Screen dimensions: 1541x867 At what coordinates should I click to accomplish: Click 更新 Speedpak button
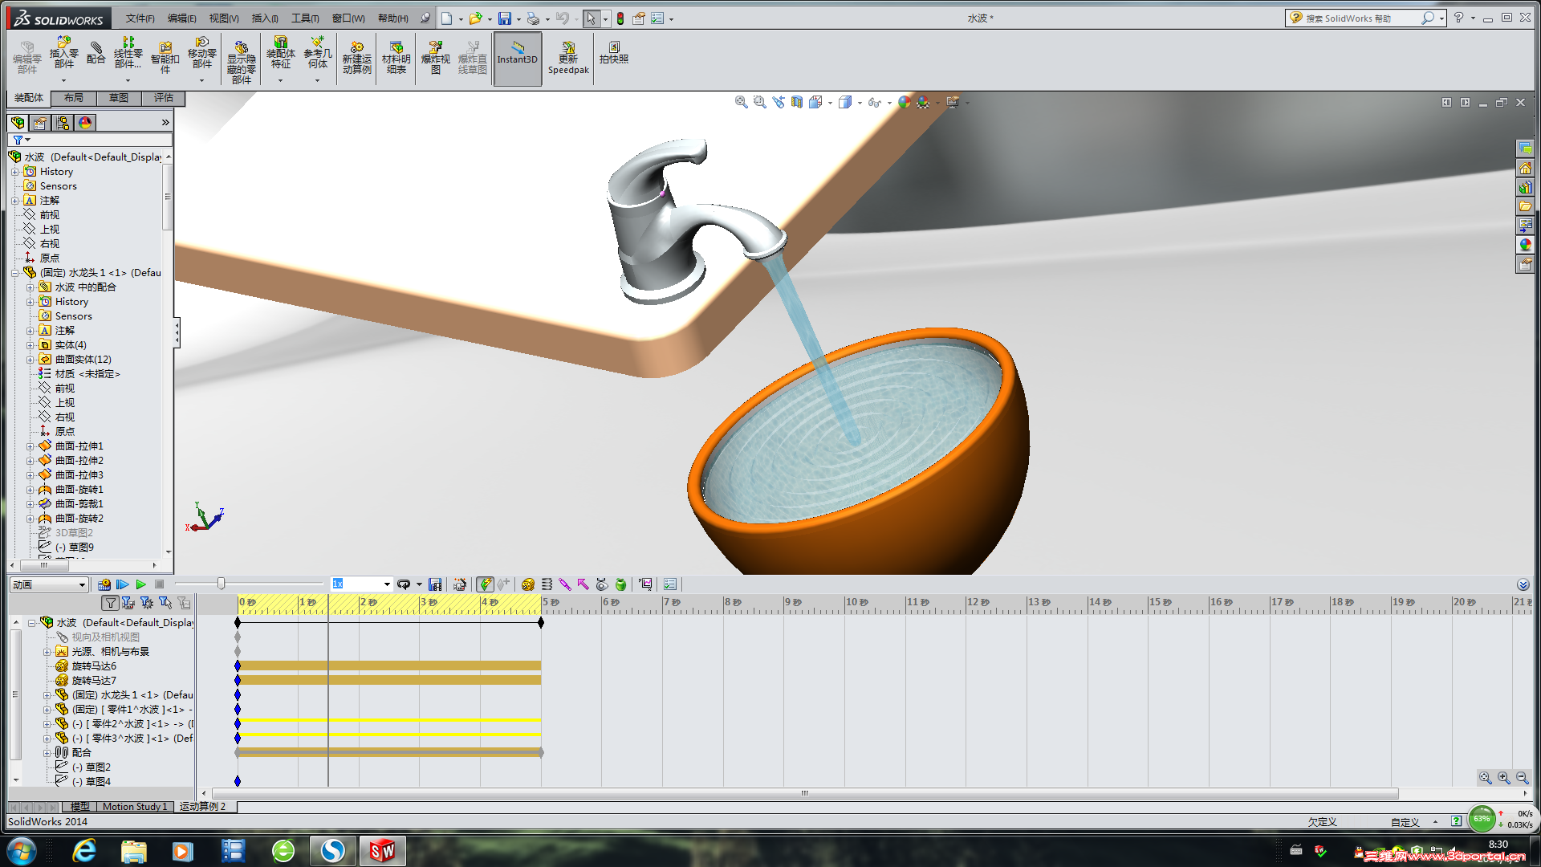tap(568, 59)
